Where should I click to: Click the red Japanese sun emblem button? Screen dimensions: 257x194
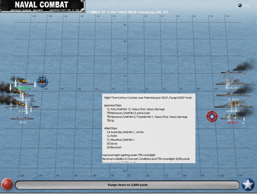pos(7,184)
